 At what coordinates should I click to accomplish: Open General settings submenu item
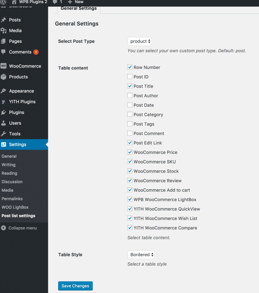click(9, 156)
